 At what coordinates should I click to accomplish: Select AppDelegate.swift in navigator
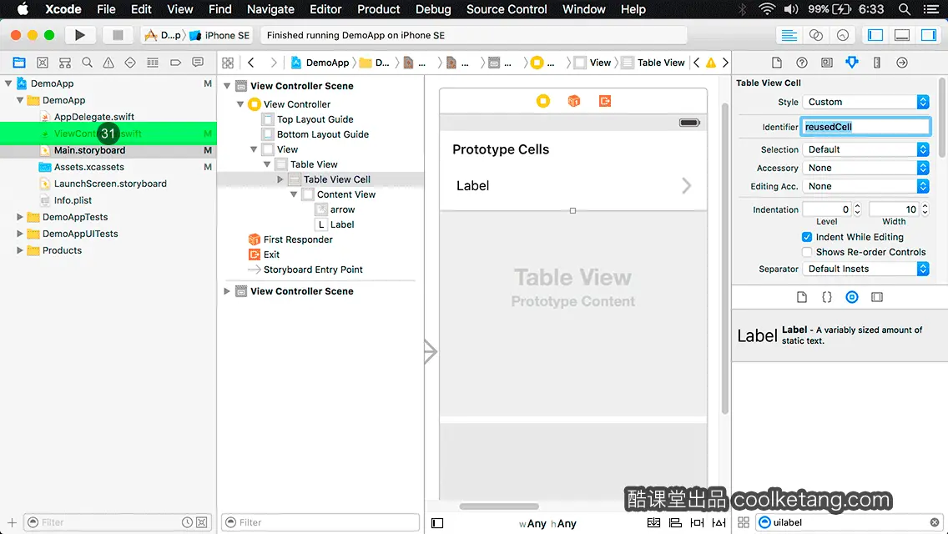tap(94, 117)
